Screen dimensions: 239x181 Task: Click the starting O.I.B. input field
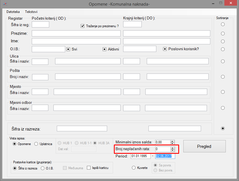pos(48,49)
